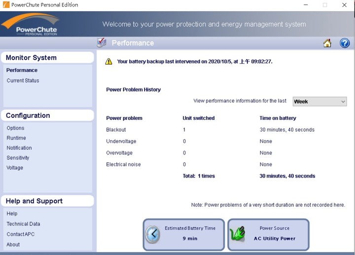Click the 'AC Utility Power' value

tap(275, 238)
